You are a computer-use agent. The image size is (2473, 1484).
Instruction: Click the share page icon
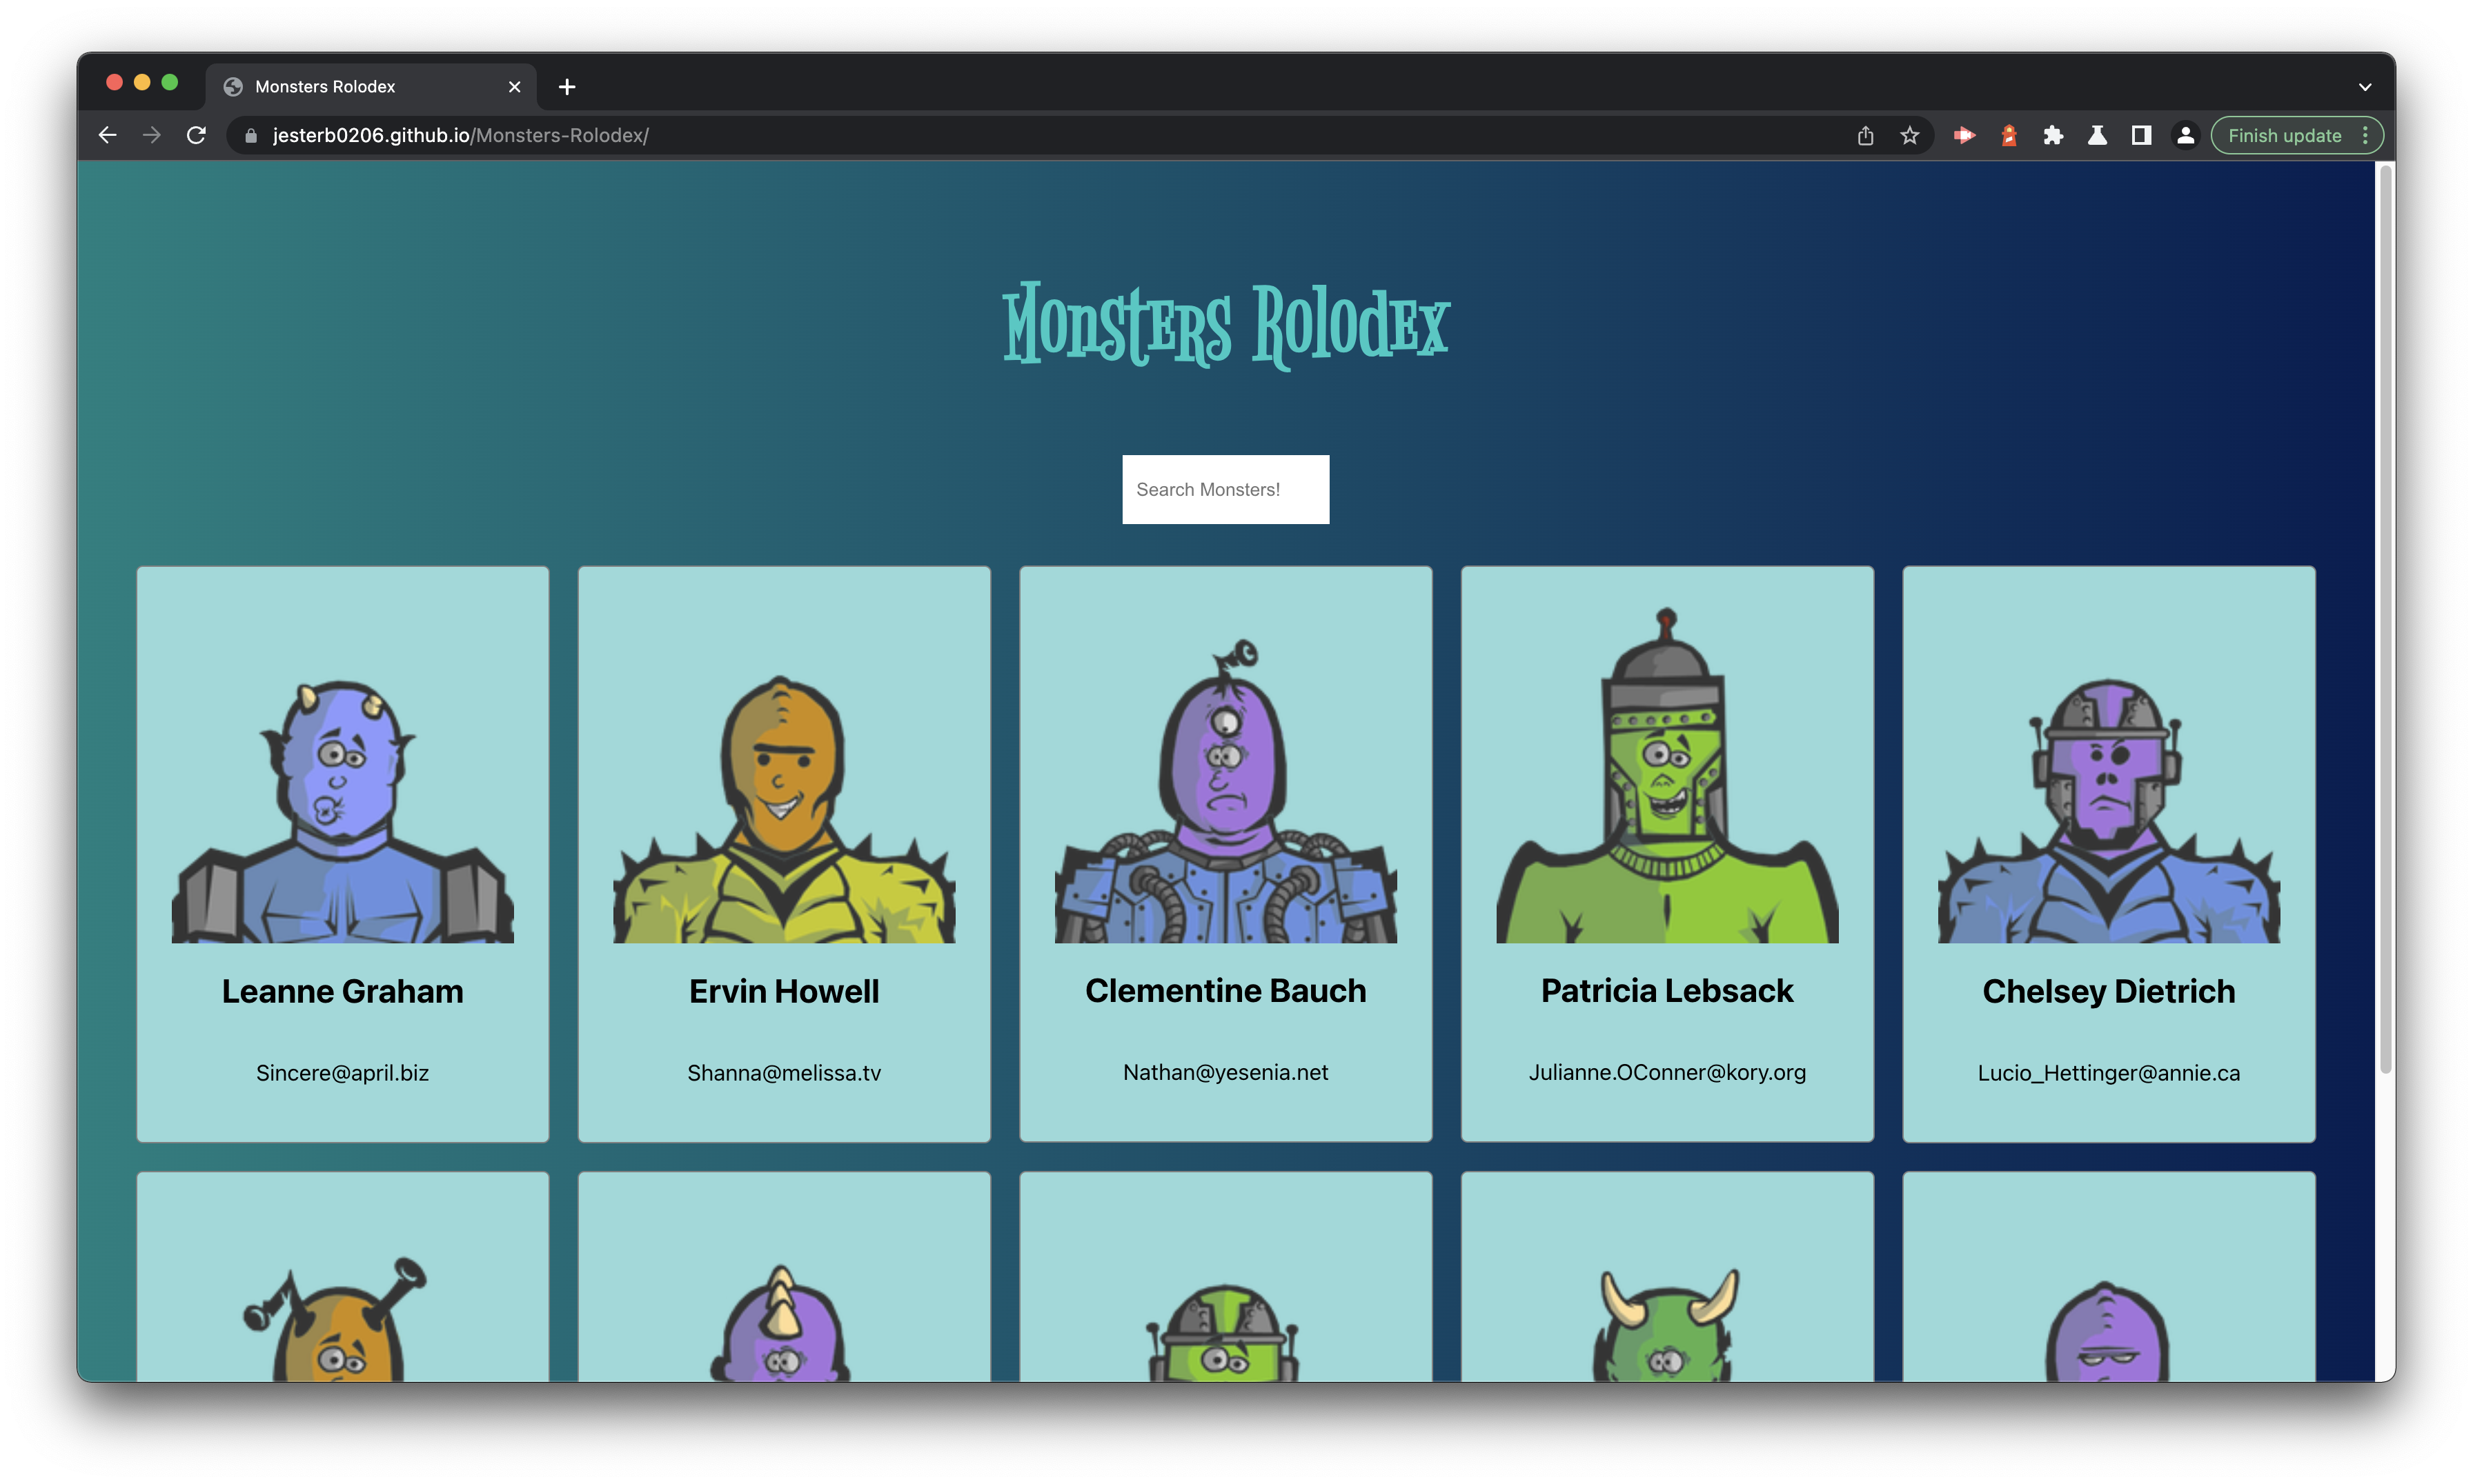[1867, 134]
